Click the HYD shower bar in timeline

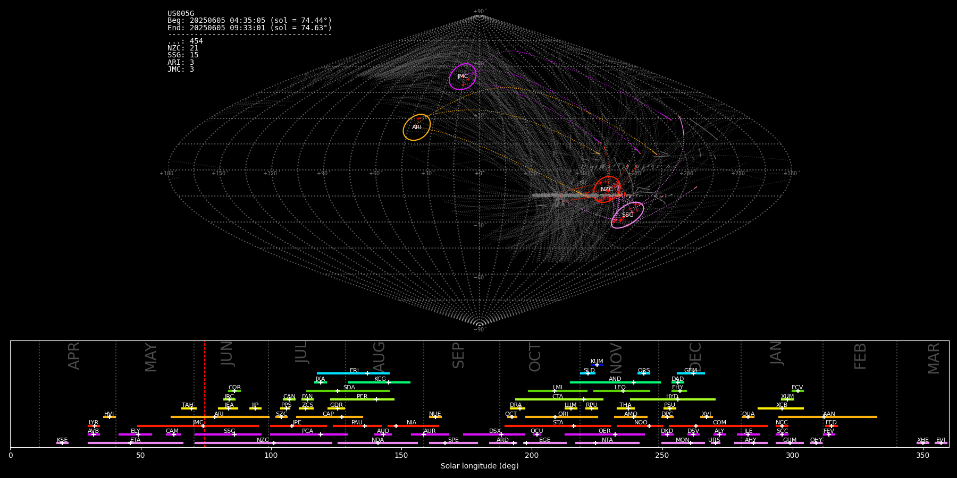673,399
